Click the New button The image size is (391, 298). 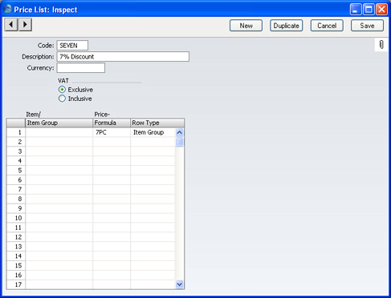point(246,26)
